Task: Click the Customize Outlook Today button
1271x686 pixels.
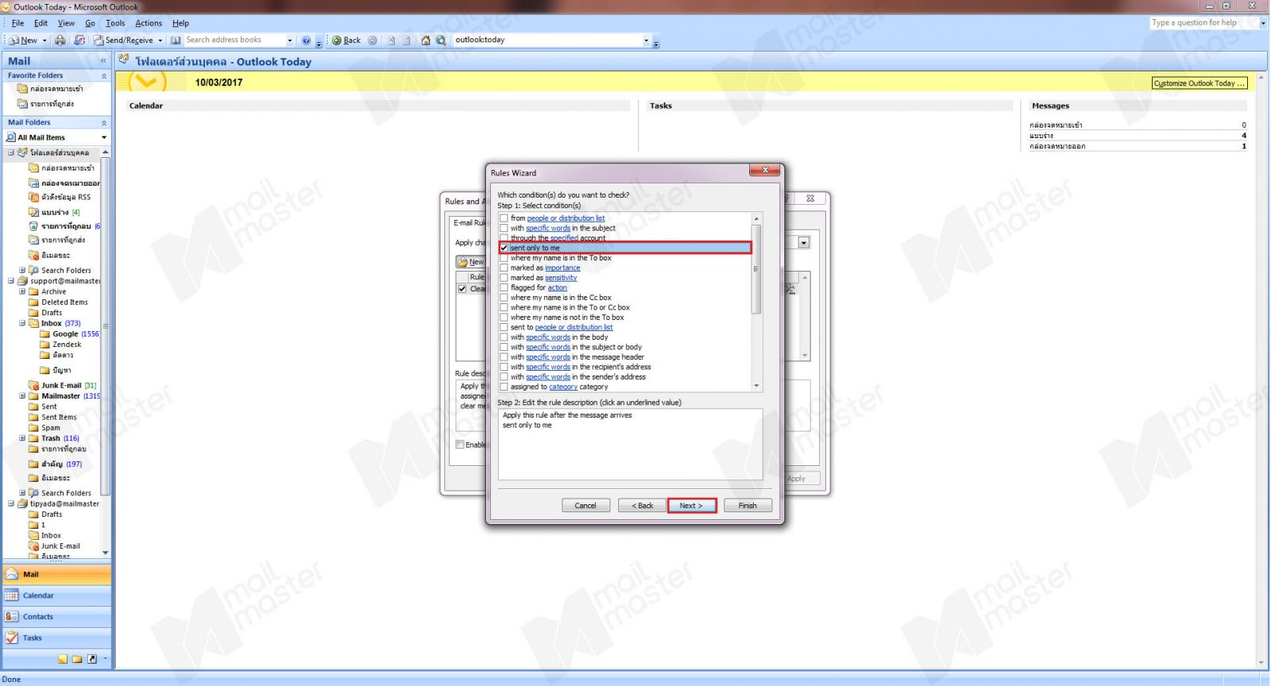Action: [1200, 83]
